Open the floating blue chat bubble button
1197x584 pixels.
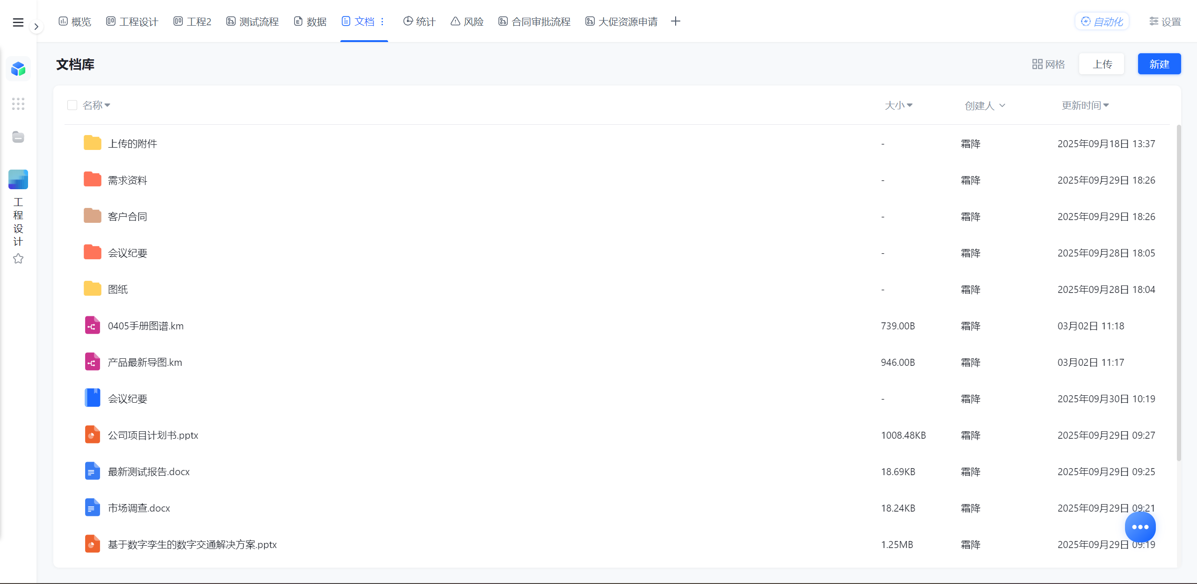(x=1140, y=527)
